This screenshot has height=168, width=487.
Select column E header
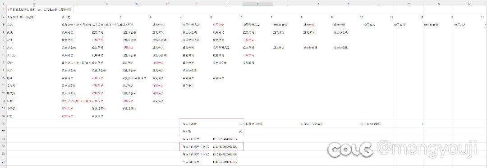[x=167, y=4]
